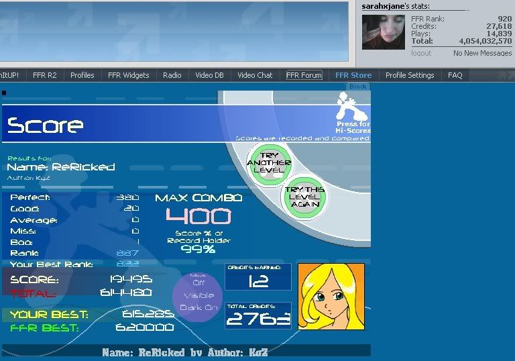Open the FFR R2 menu item
Image resolution: width=515 pixels, height=361 pixels.
point(45,75)
